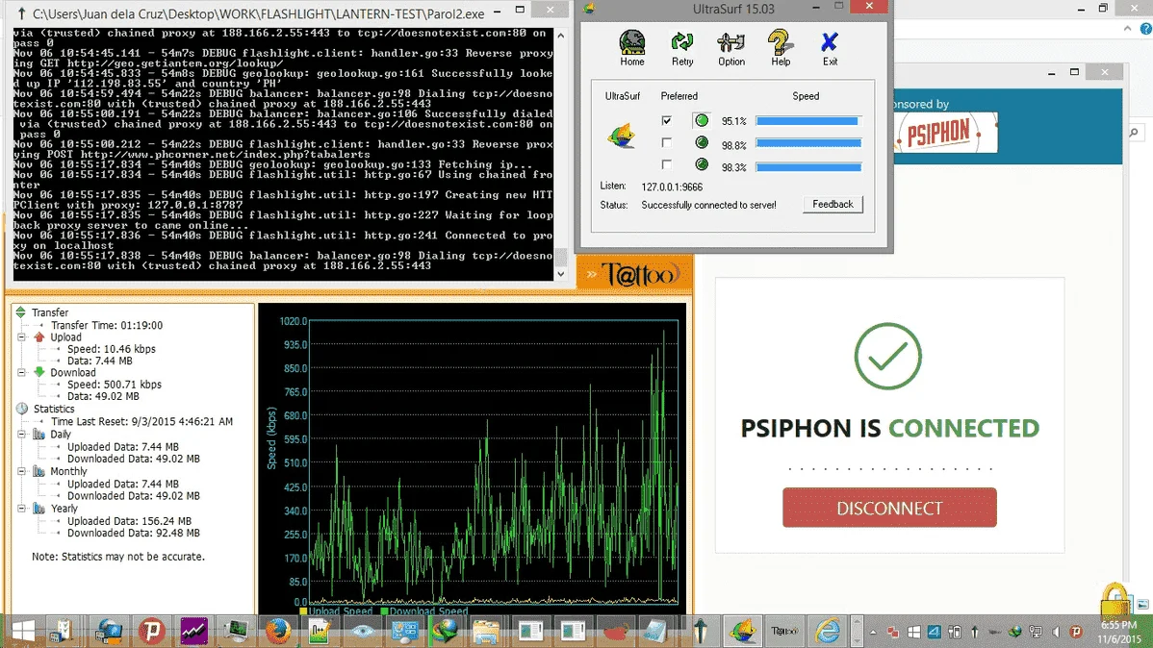Click the Upload Speed legend swatch

pos(303,611)
